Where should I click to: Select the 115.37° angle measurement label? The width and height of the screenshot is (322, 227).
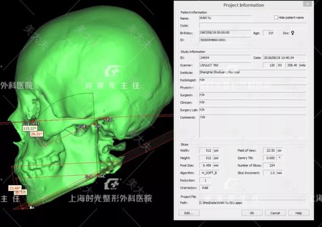click(30, 128)
